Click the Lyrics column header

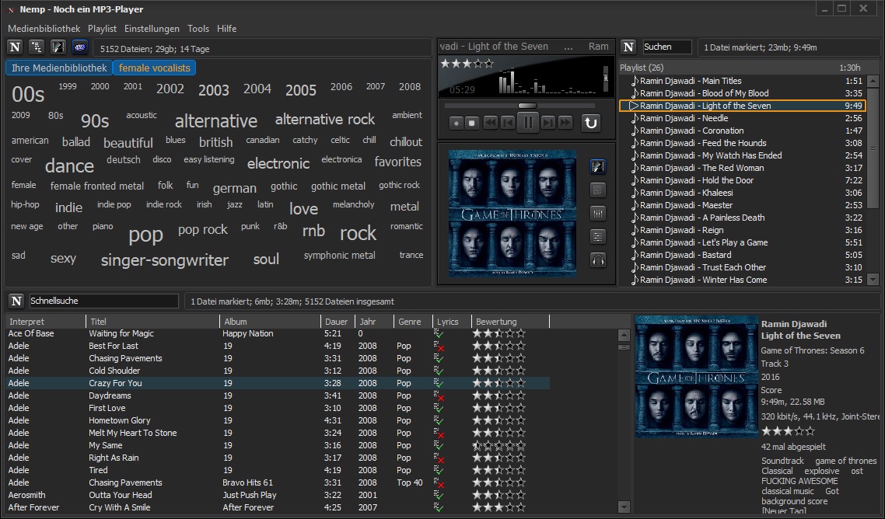(452, 322)
